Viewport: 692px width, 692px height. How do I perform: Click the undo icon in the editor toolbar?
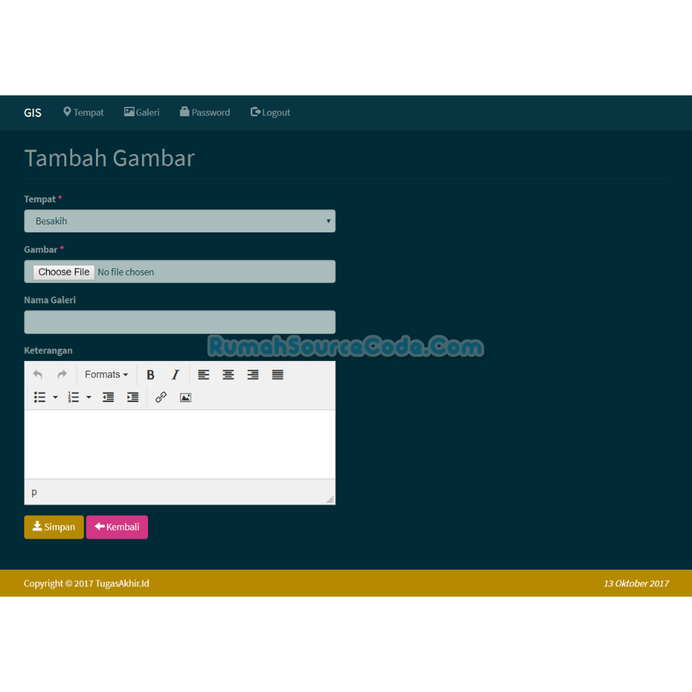(x=38, y=374)
